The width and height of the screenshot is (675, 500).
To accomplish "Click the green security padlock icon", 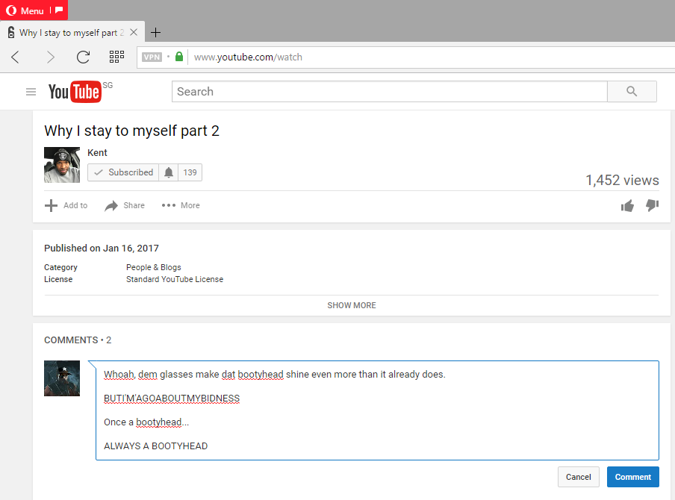I will [x=179, y=57].
